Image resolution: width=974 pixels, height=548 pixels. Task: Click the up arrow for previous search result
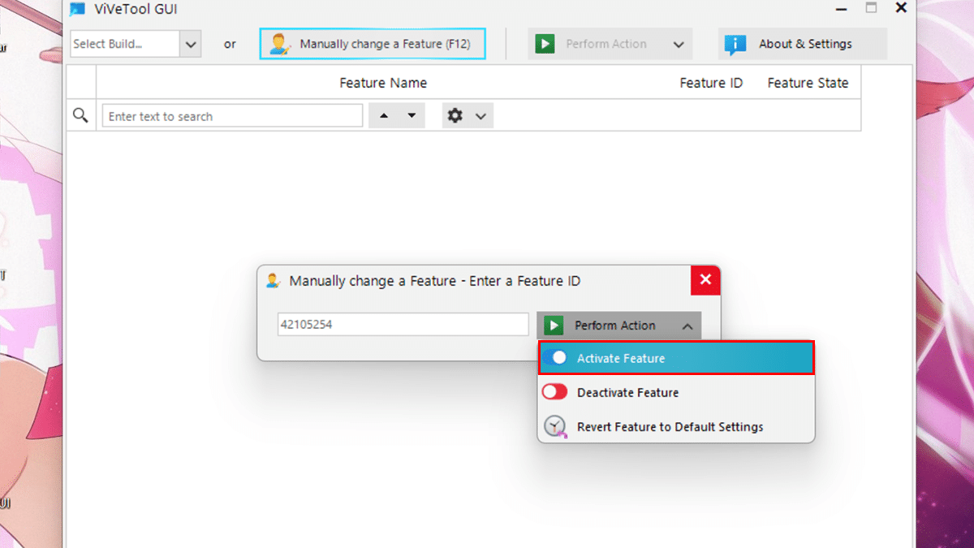coord(384,116)
